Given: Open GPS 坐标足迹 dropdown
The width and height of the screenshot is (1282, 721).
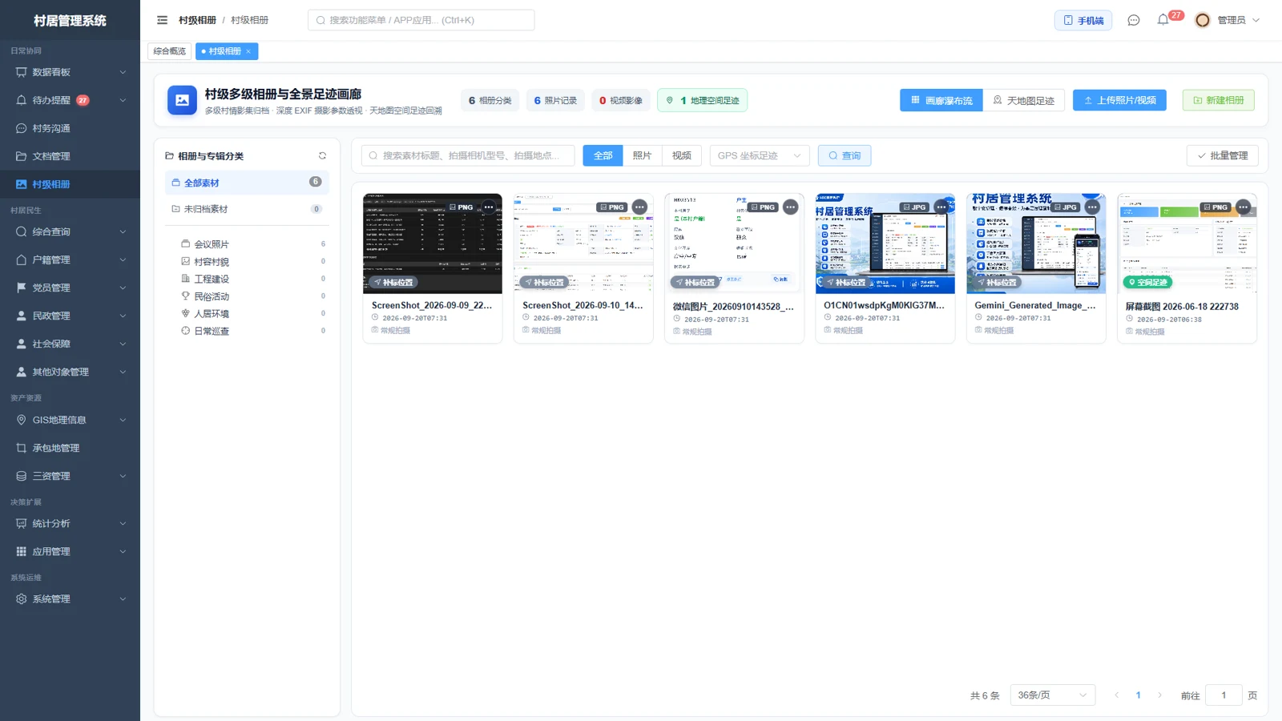Looking at the screenshot, I should [759, 155].
